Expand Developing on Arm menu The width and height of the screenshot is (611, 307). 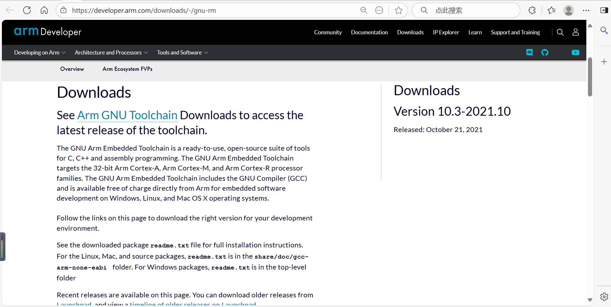point(40,53)
